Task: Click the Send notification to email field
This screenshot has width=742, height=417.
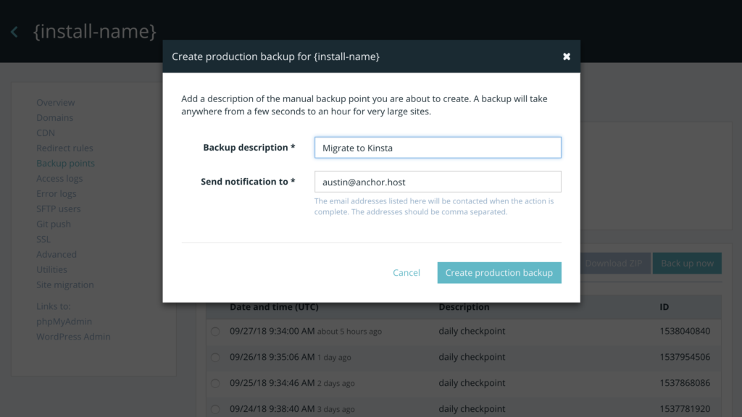Action: pyautogui.click(x=438, y=182)
